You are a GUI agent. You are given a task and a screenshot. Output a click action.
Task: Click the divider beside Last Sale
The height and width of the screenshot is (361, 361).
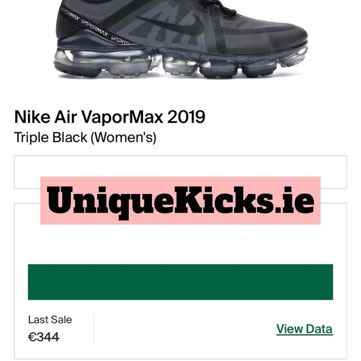94,329
